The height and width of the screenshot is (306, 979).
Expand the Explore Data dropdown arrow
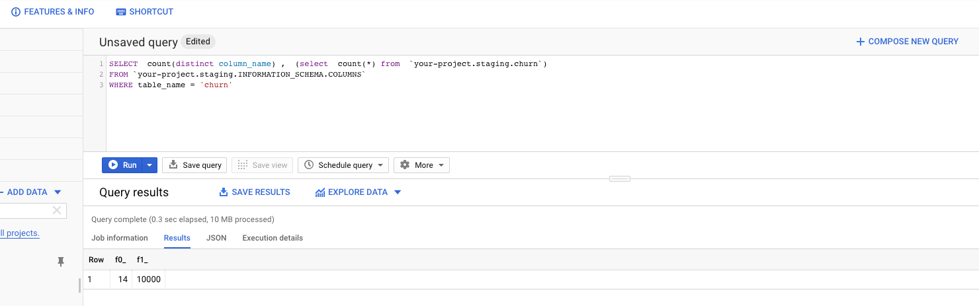tap(398, 192)
